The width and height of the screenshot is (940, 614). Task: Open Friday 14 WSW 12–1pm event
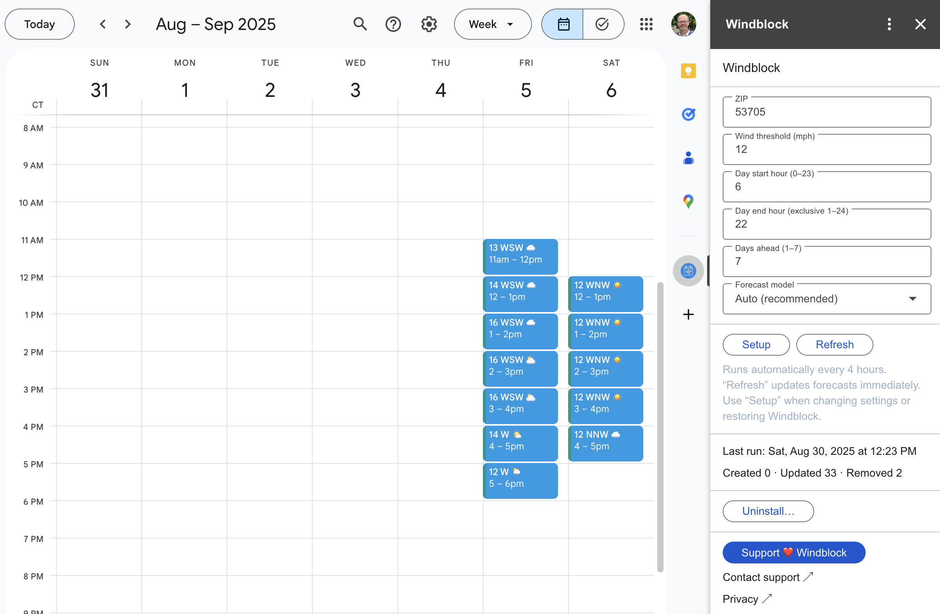520,294
